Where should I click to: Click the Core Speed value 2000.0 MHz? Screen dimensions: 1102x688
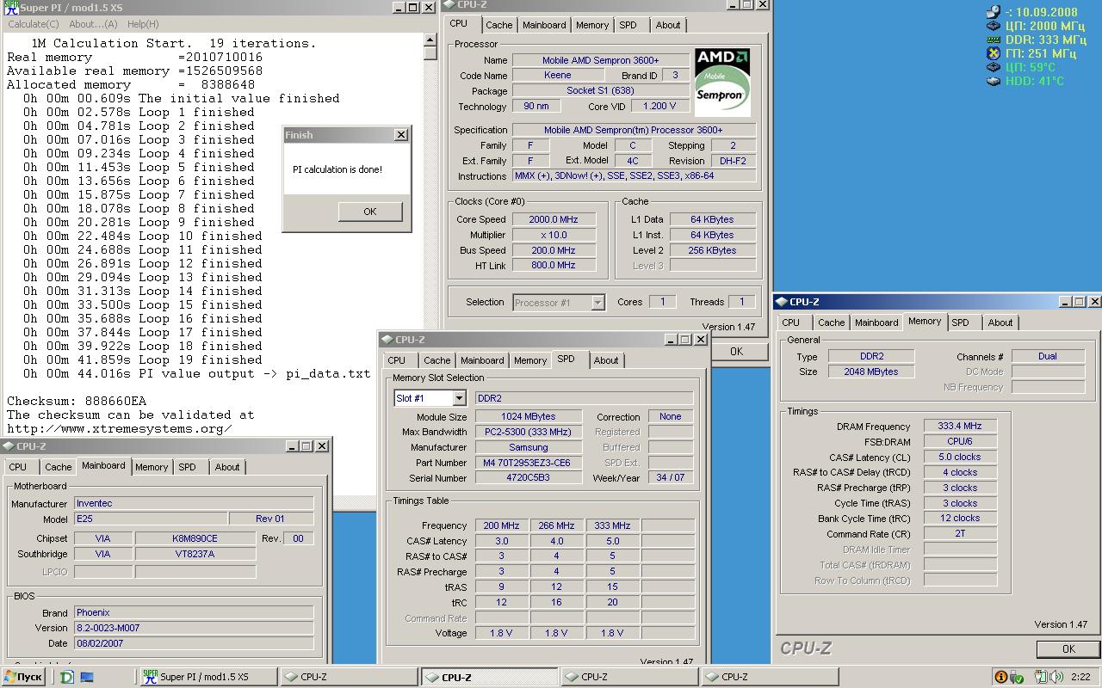[x=553, y=219]
